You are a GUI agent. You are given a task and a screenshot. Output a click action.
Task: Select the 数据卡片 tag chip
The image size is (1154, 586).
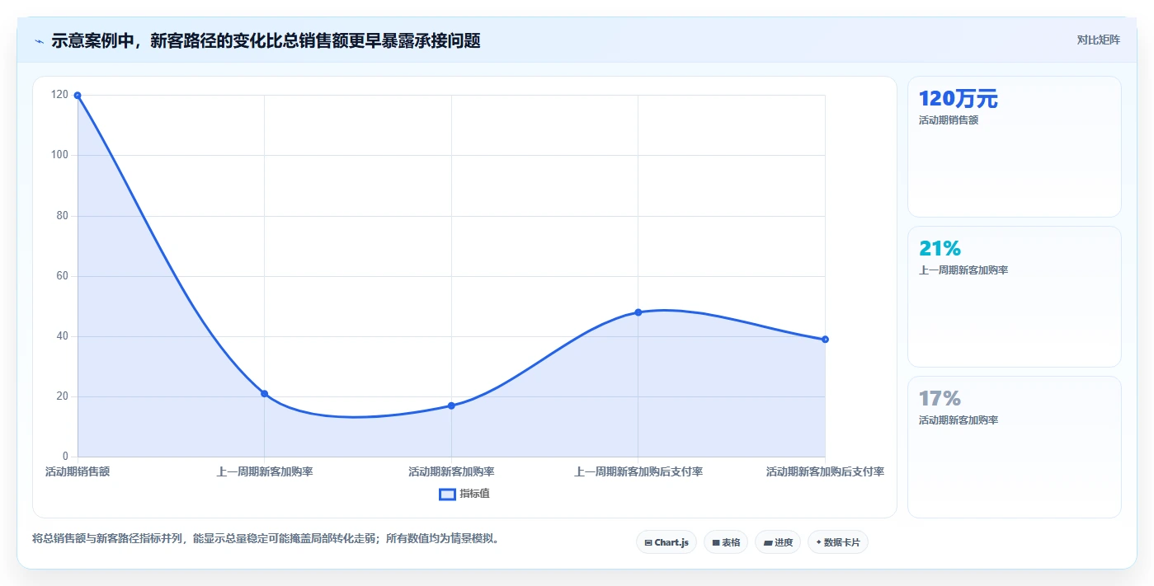[838, 542]
